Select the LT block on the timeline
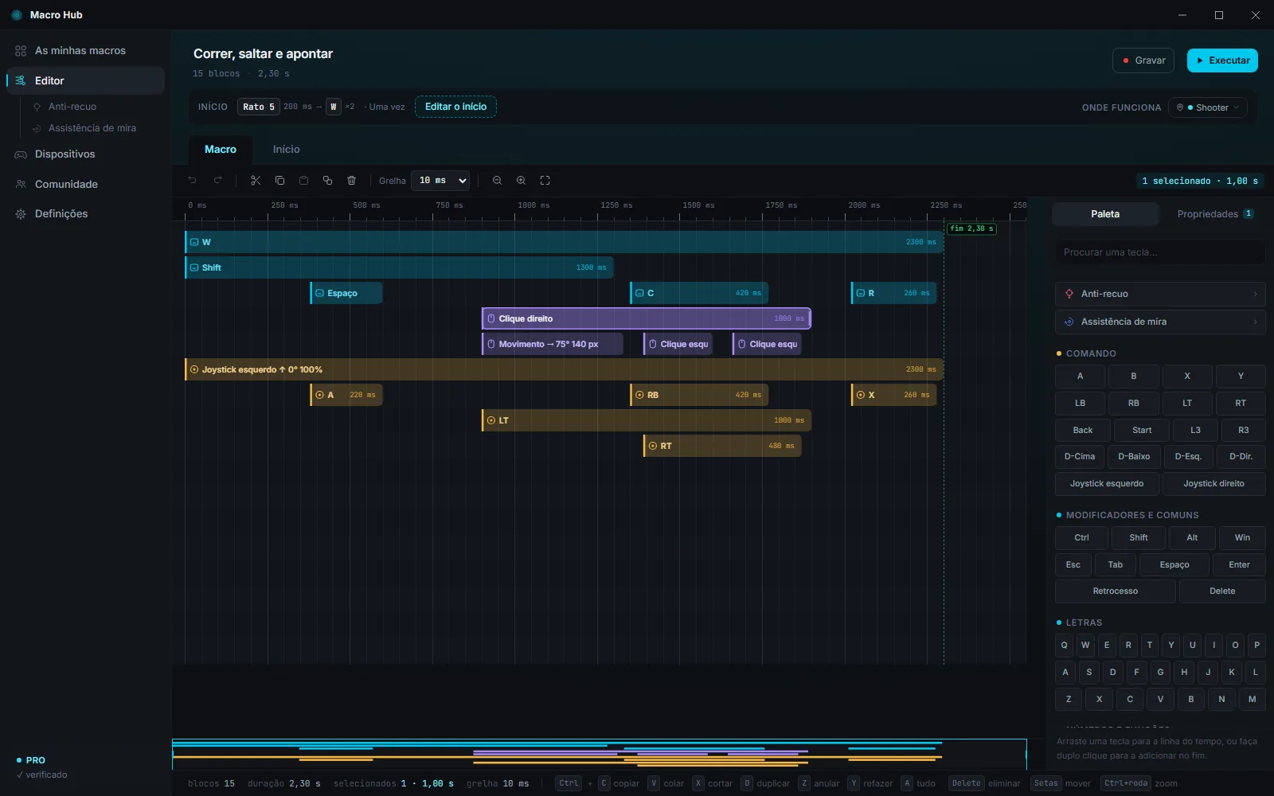The image size is (1274, 796). coord(647,420)
